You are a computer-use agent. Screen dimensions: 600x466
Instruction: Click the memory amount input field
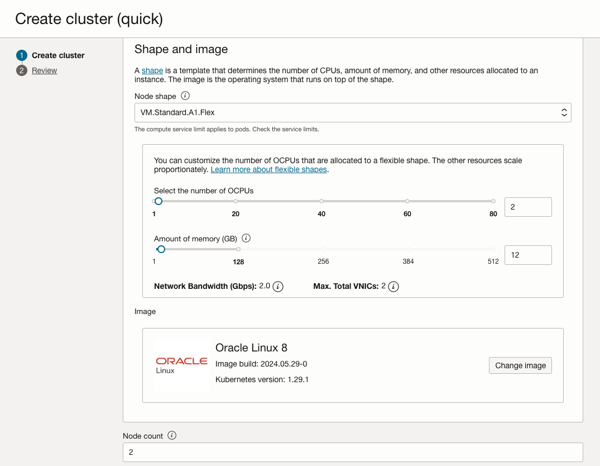pyautogui.click(x=527, y=255)
